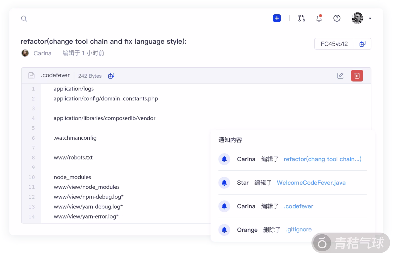Click bell icon beside Orange notification
The image size is (393, 256).
tap(224, 230)
